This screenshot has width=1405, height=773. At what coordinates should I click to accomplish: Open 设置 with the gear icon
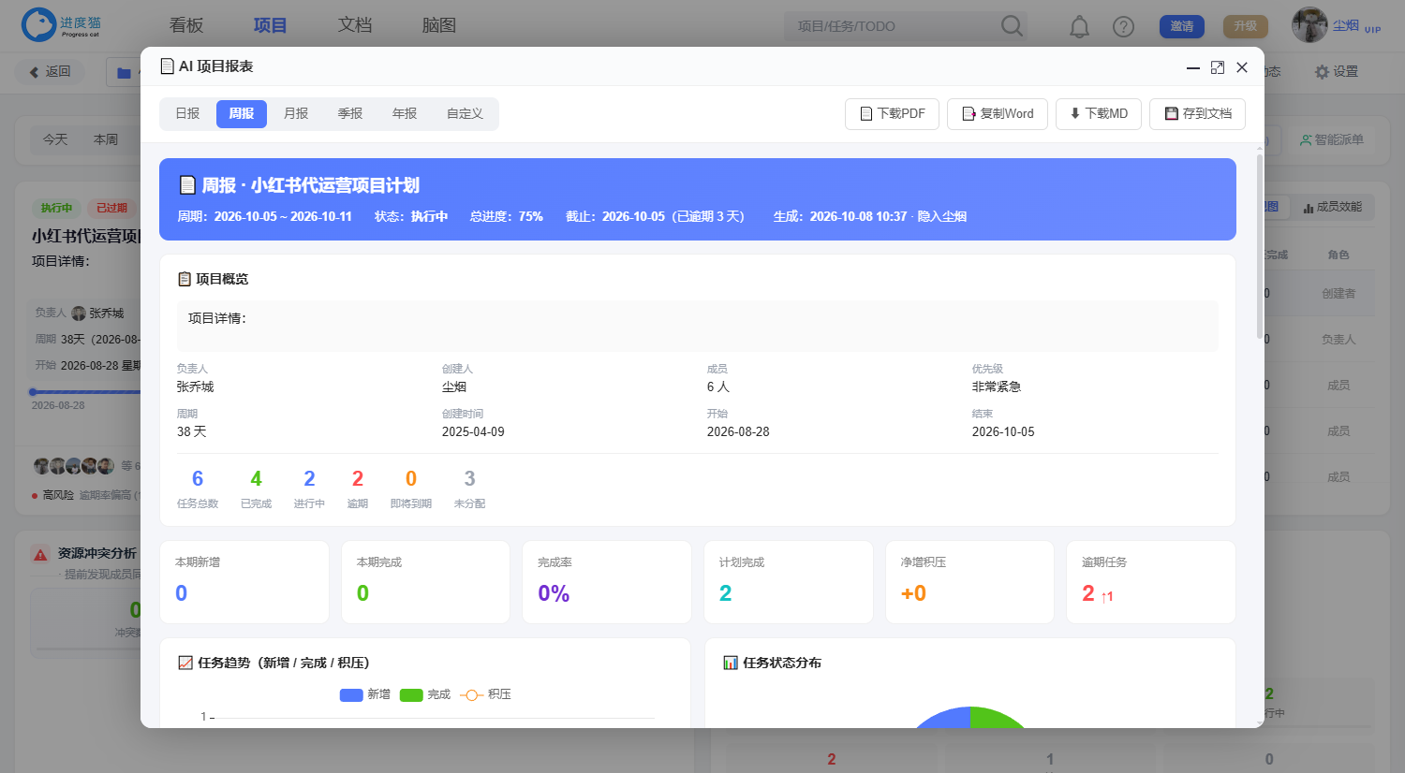click(x=1337, y=71)
